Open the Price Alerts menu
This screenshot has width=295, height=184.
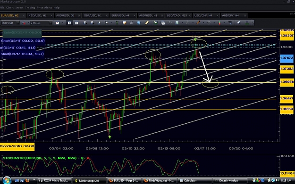(44, 8)
